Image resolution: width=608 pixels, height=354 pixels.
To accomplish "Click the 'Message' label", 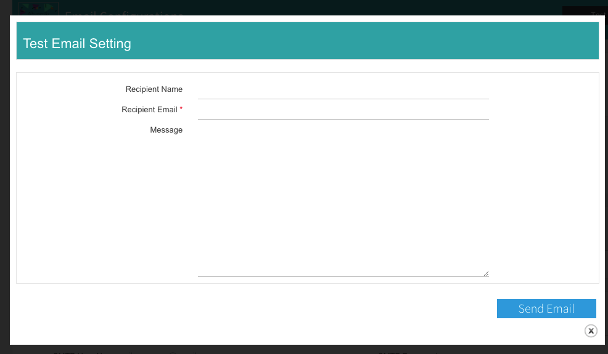I will point(166,130).
